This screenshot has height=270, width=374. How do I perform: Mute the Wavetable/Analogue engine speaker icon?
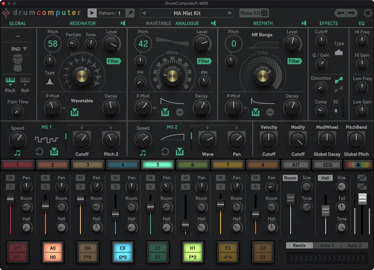213,23
